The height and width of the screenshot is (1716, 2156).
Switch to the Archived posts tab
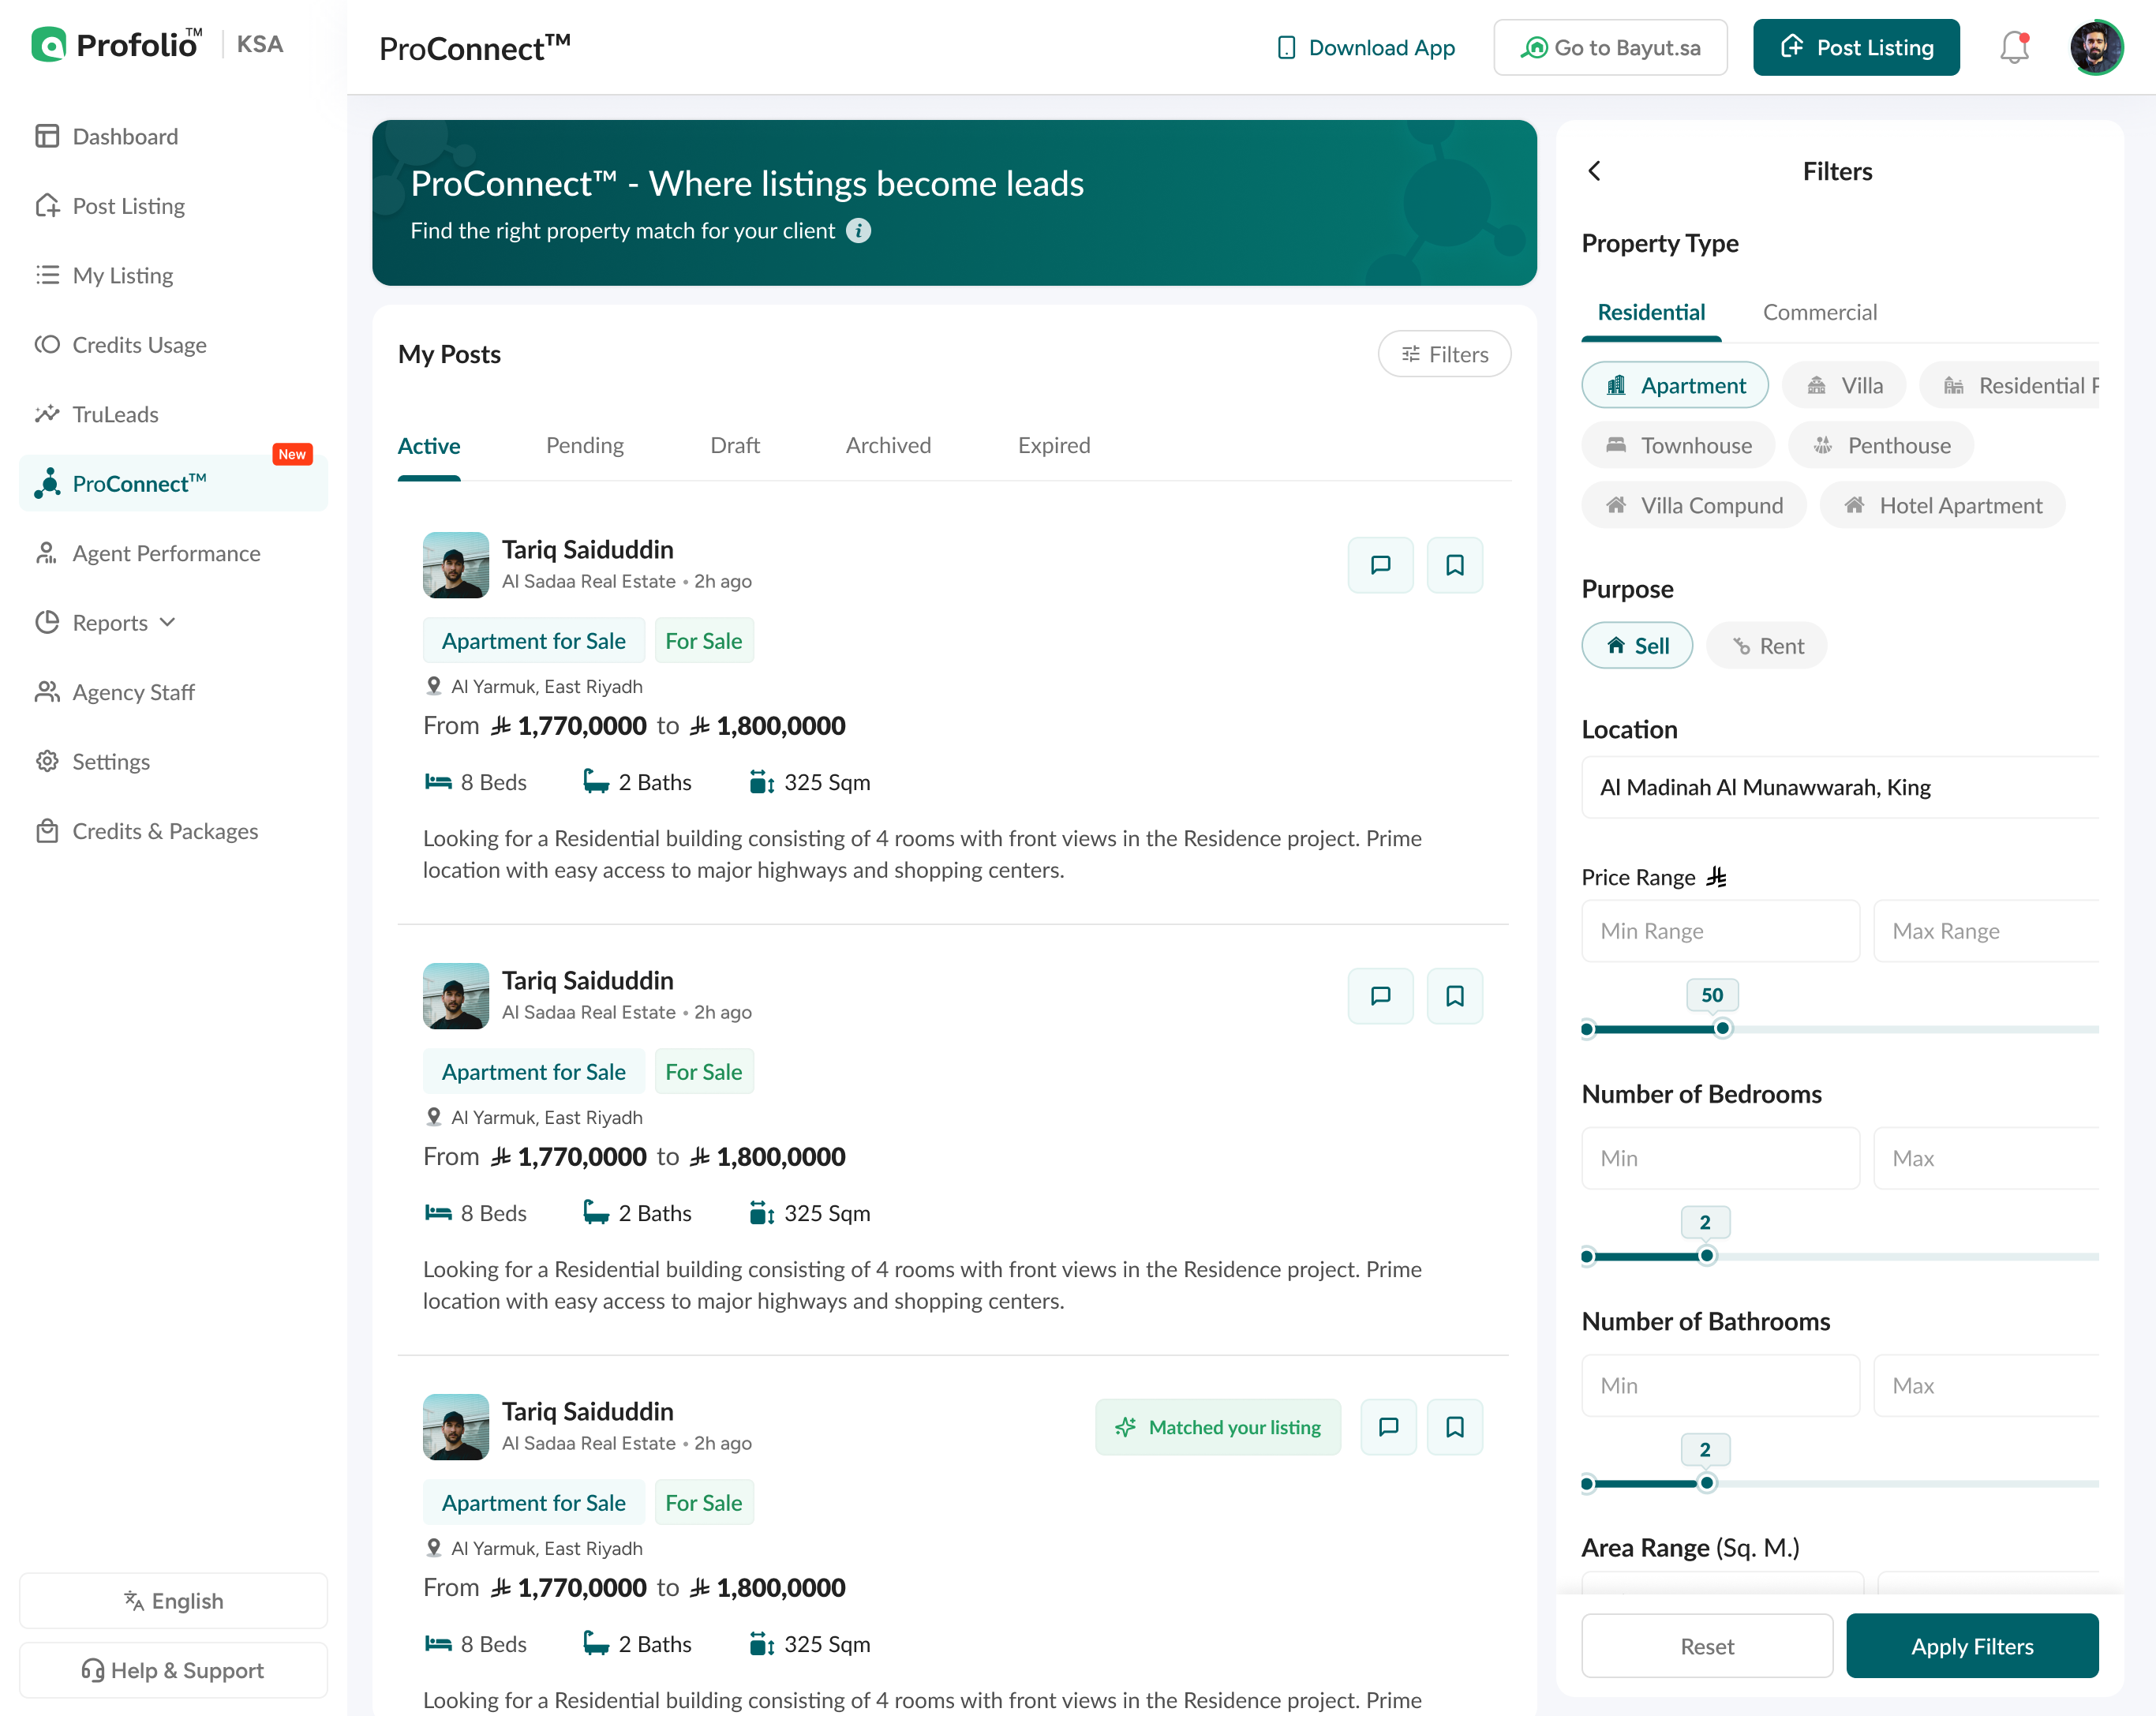tap(888, 446)
